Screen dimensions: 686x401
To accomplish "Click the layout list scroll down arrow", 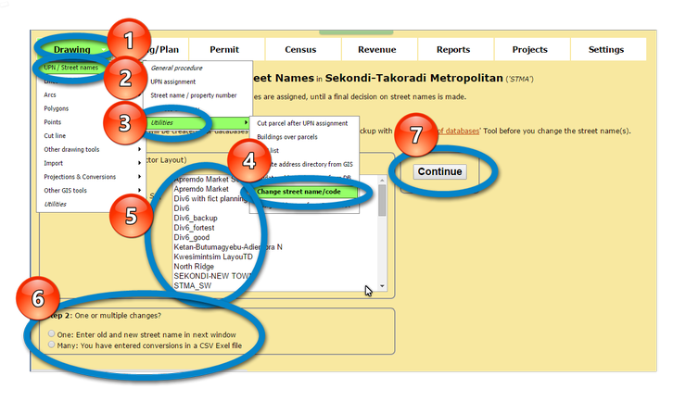I will click(x=382, y=286).
